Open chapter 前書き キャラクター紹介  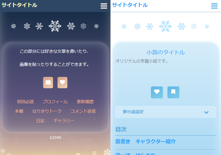tap(146, 141)
